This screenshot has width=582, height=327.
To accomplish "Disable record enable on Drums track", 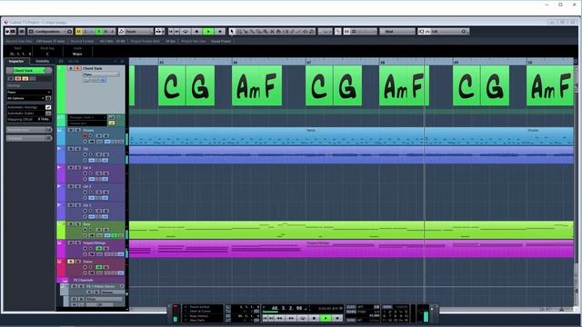I will tap(85, 136).
